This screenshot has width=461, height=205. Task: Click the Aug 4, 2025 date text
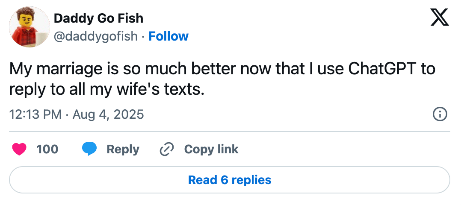(108, 114)
